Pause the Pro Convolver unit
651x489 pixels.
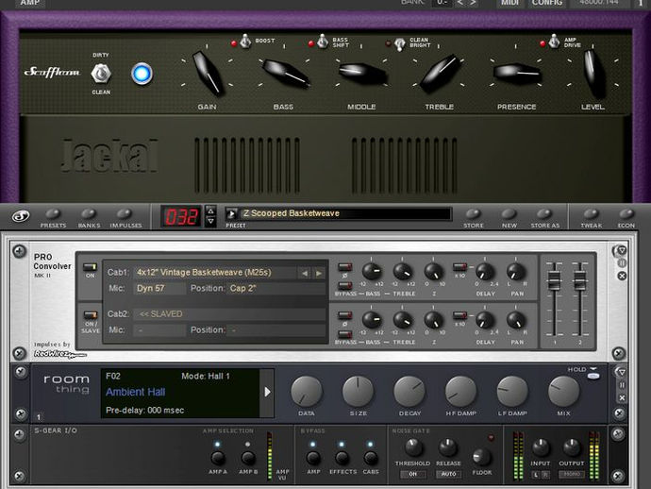pos(622,263)
